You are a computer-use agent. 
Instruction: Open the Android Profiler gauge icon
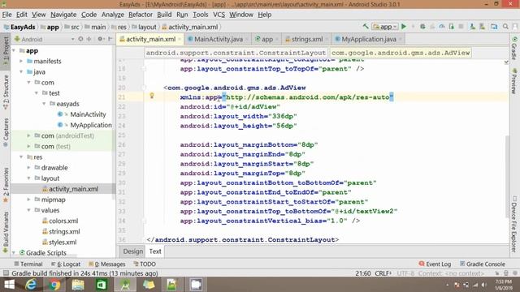[442, 27]
